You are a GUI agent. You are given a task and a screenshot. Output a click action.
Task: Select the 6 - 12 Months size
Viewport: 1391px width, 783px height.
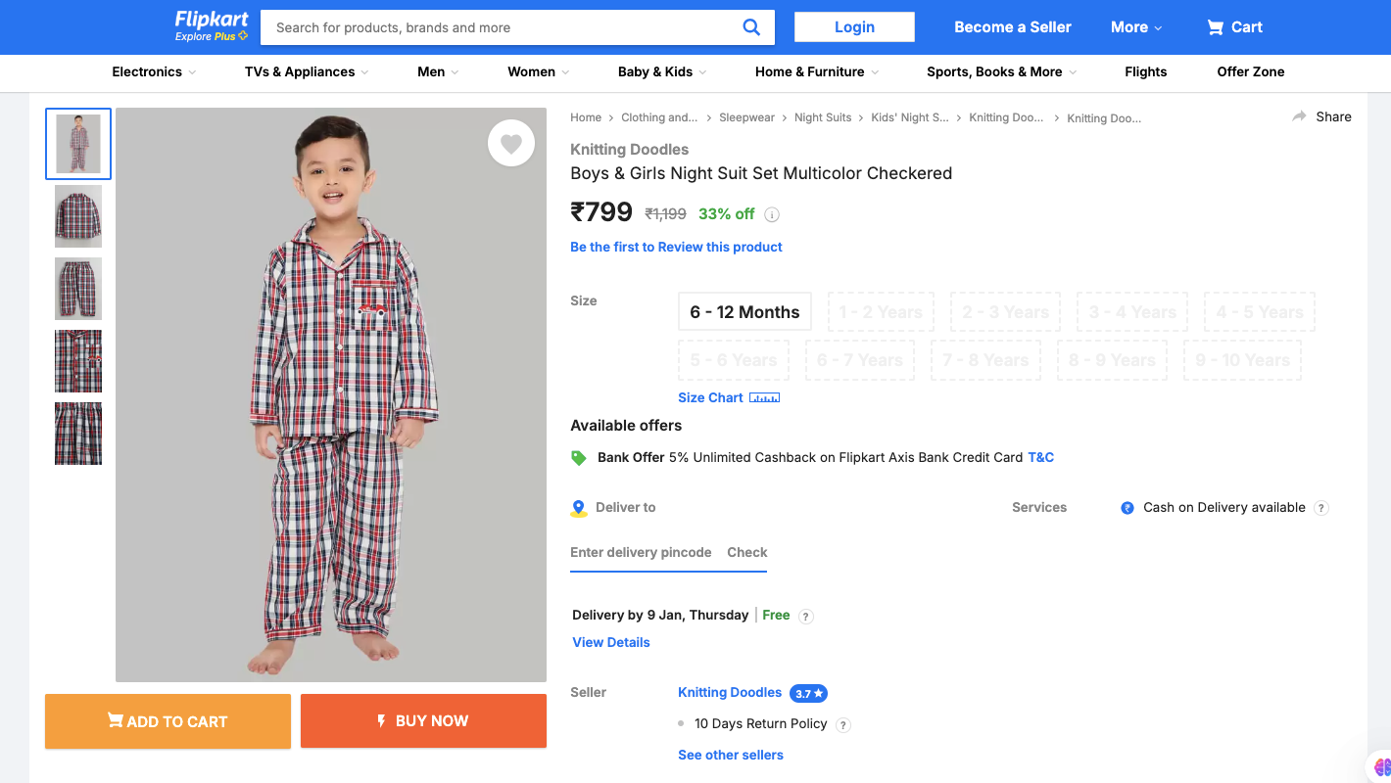pyautogui.click(x=744, y=312)
